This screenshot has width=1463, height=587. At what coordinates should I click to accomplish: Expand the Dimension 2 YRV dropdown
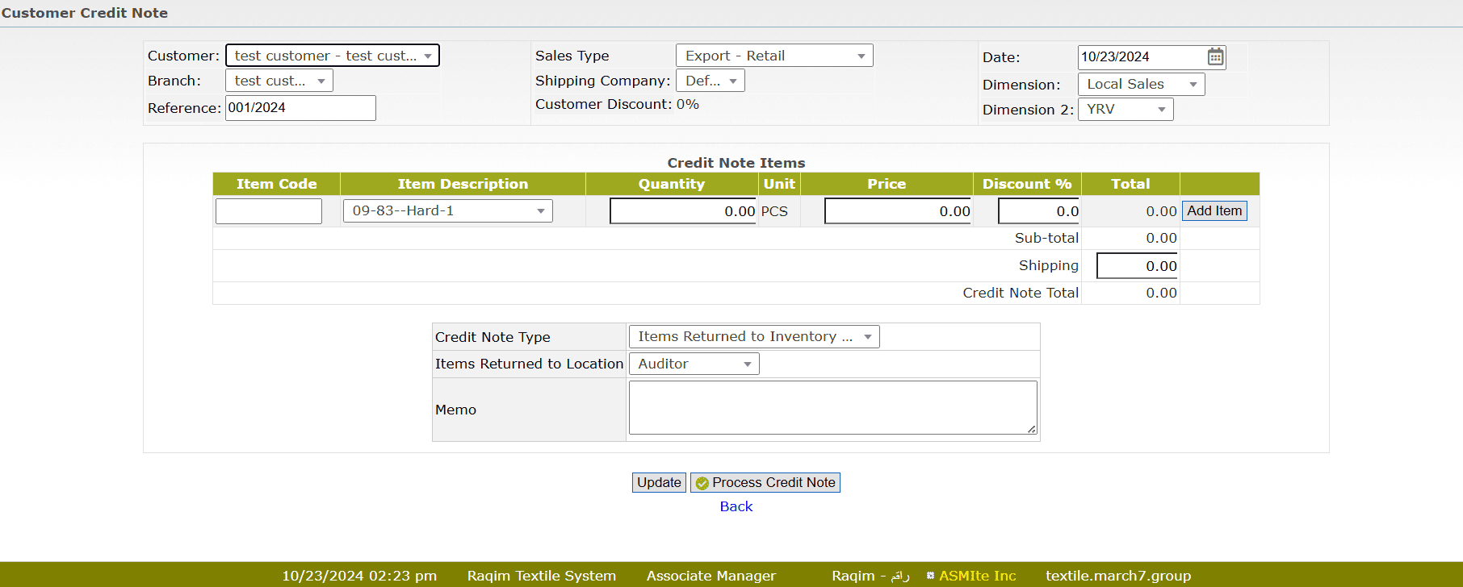click(1125, 109)
